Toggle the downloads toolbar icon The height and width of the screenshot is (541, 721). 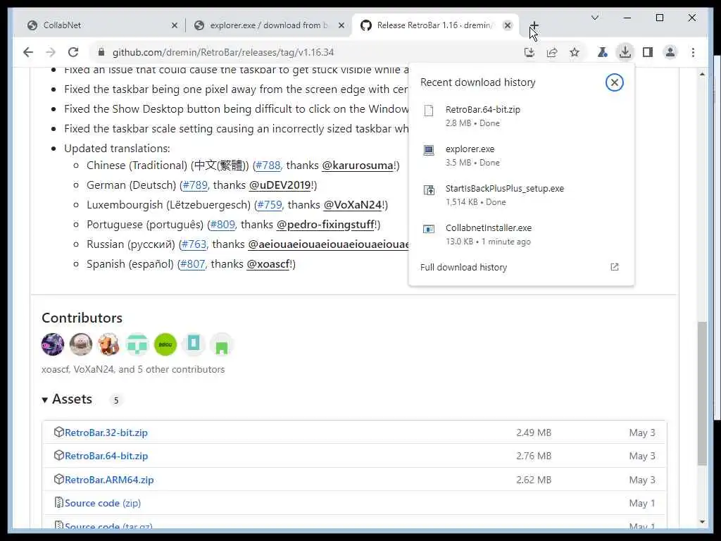(625, 52)
